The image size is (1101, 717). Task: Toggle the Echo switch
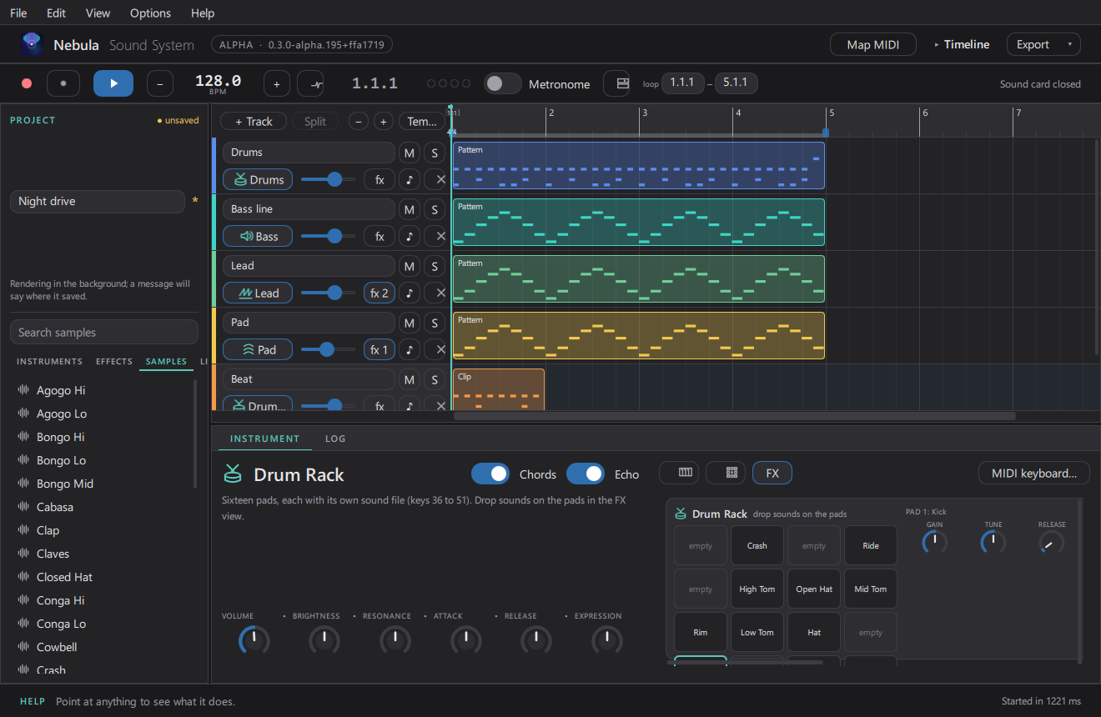click(x=586, y=474)
